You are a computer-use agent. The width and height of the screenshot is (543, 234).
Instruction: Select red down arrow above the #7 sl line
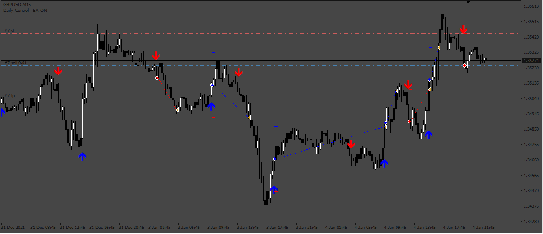464,29
